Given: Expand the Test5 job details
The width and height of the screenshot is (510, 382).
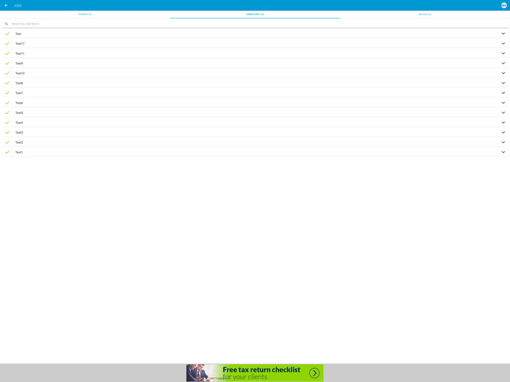Looking at the screenshot, I should point(503,113).
